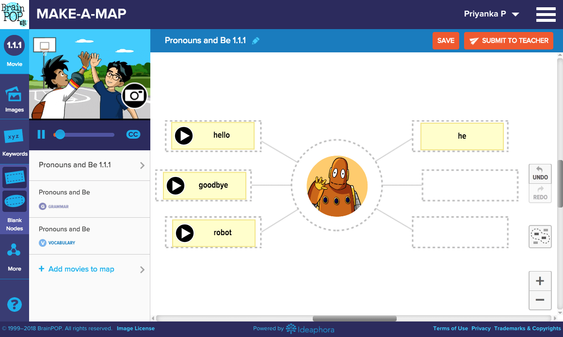Open the Images panel in sidebar
Screen dimensions: 563x337
[x=15, y=99]
